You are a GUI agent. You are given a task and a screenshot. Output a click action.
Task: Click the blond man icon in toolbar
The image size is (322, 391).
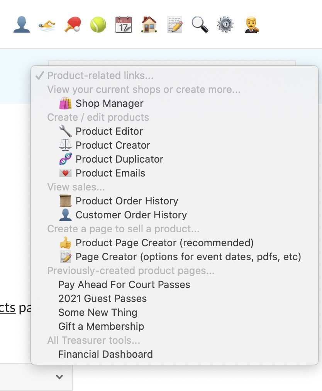(252, 25)
